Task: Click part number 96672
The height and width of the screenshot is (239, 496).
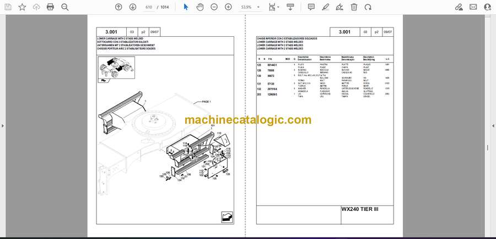Action: point(271,76)
